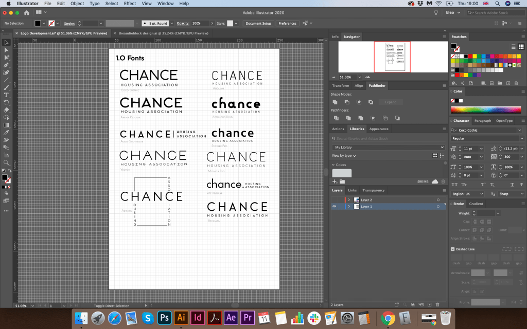Screen dimensions: 527x329
Task: Switch to the Paragraph tab
Action: coord(482,121)
